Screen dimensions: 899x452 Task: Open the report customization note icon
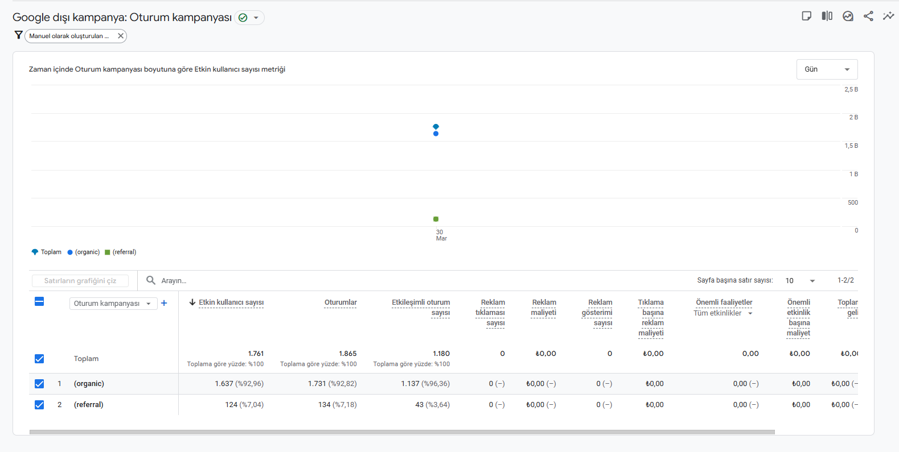(806, 16)
